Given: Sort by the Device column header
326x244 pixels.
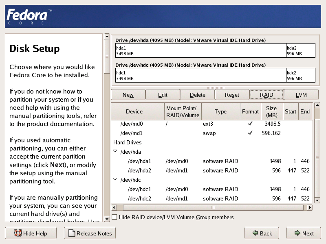Looking at the screenshot, I should coord(138,111).
